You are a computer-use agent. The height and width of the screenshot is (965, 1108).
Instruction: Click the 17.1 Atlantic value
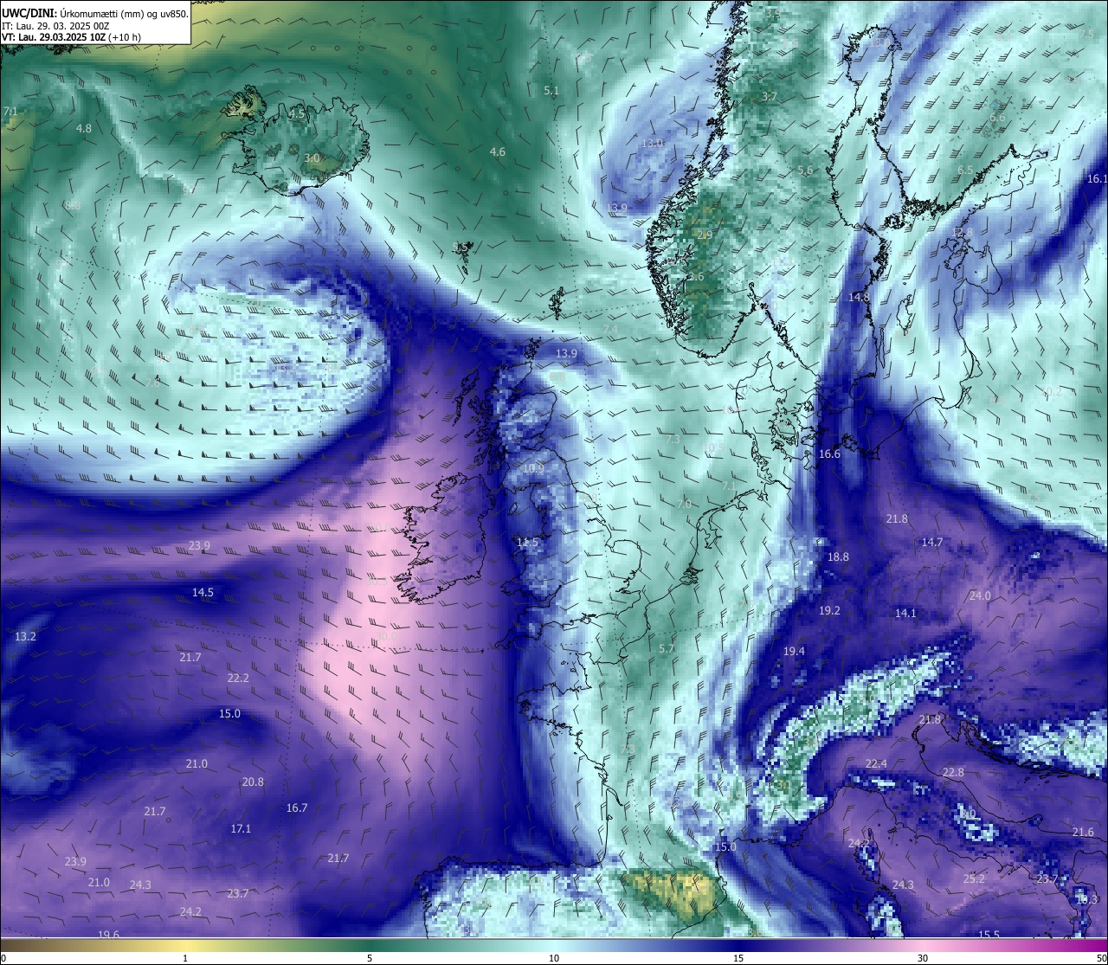point(241,828)
